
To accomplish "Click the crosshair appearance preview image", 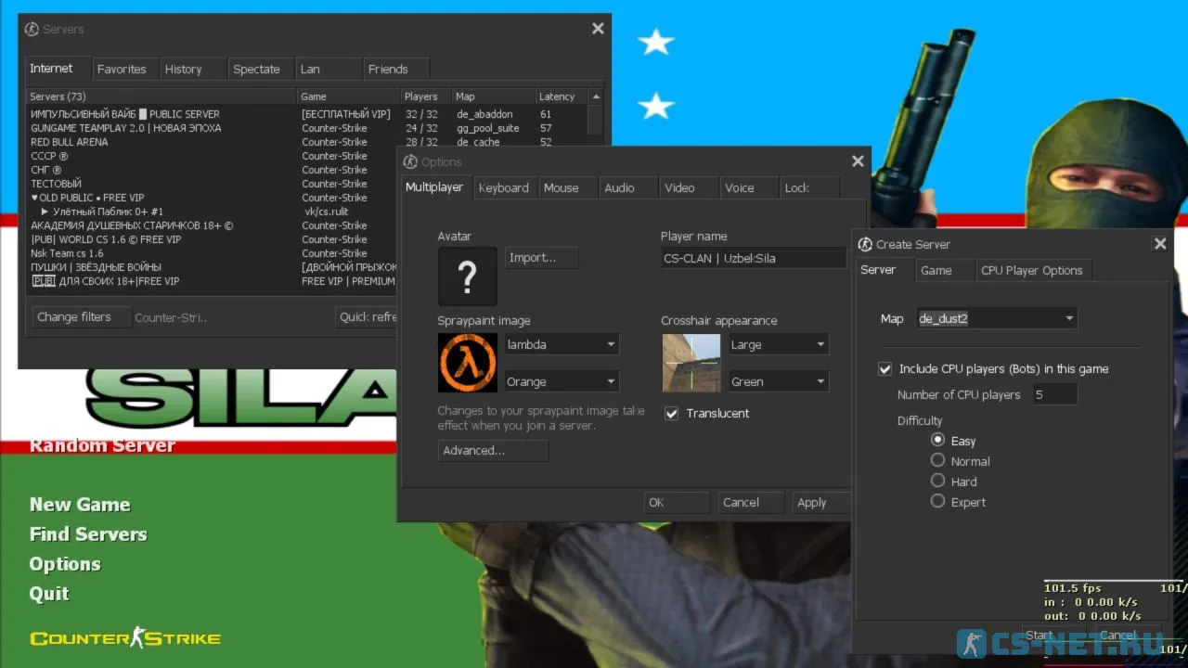I will pyautogui.click(x=691, y=363).
